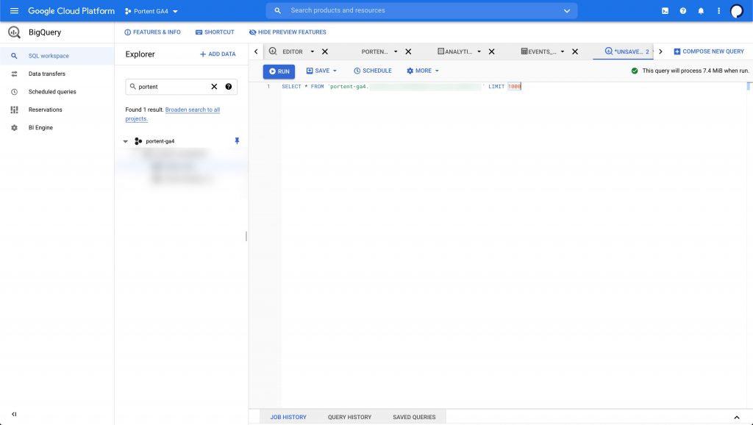
Task: Open the Save dropdown menu
Action: pyautogui.click(x=322, y=71)
